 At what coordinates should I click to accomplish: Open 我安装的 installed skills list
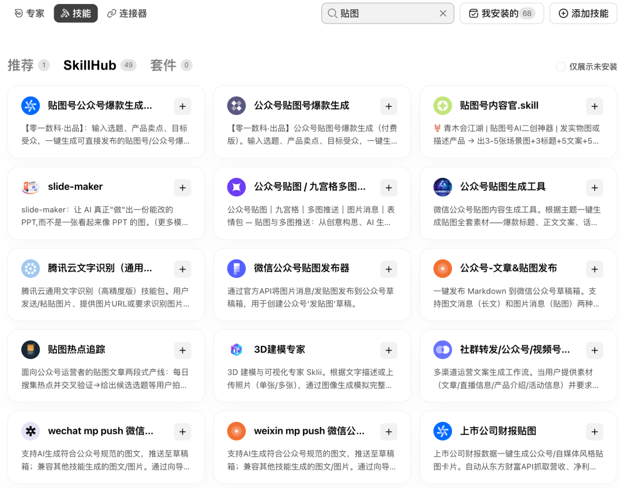click(502, 13)
